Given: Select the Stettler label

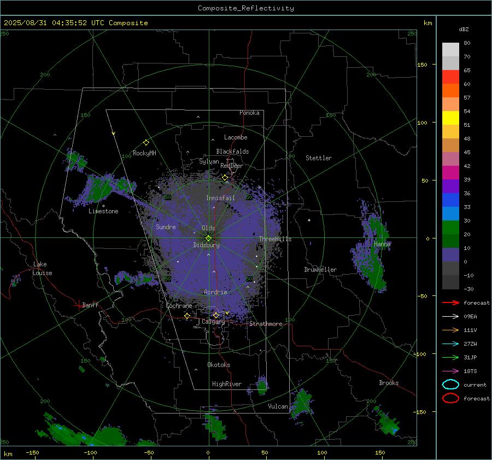Looking at the screenshot, I should 319,158.
